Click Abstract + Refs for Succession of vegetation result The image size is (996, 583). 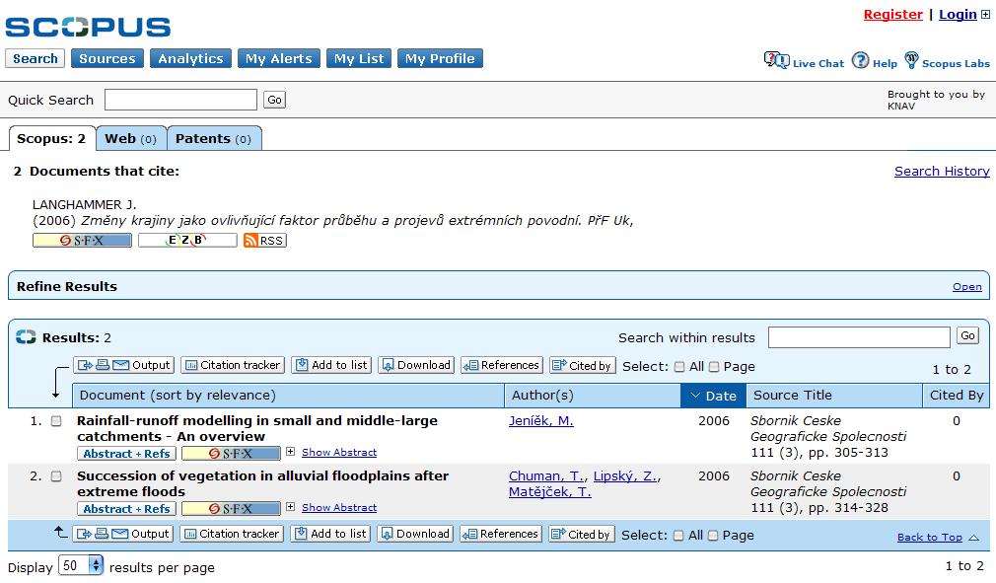(126, 509)
